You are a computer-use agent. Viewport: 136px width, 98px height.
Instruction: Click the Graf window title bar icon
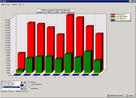pyautogui.click(x=1, y=1)
